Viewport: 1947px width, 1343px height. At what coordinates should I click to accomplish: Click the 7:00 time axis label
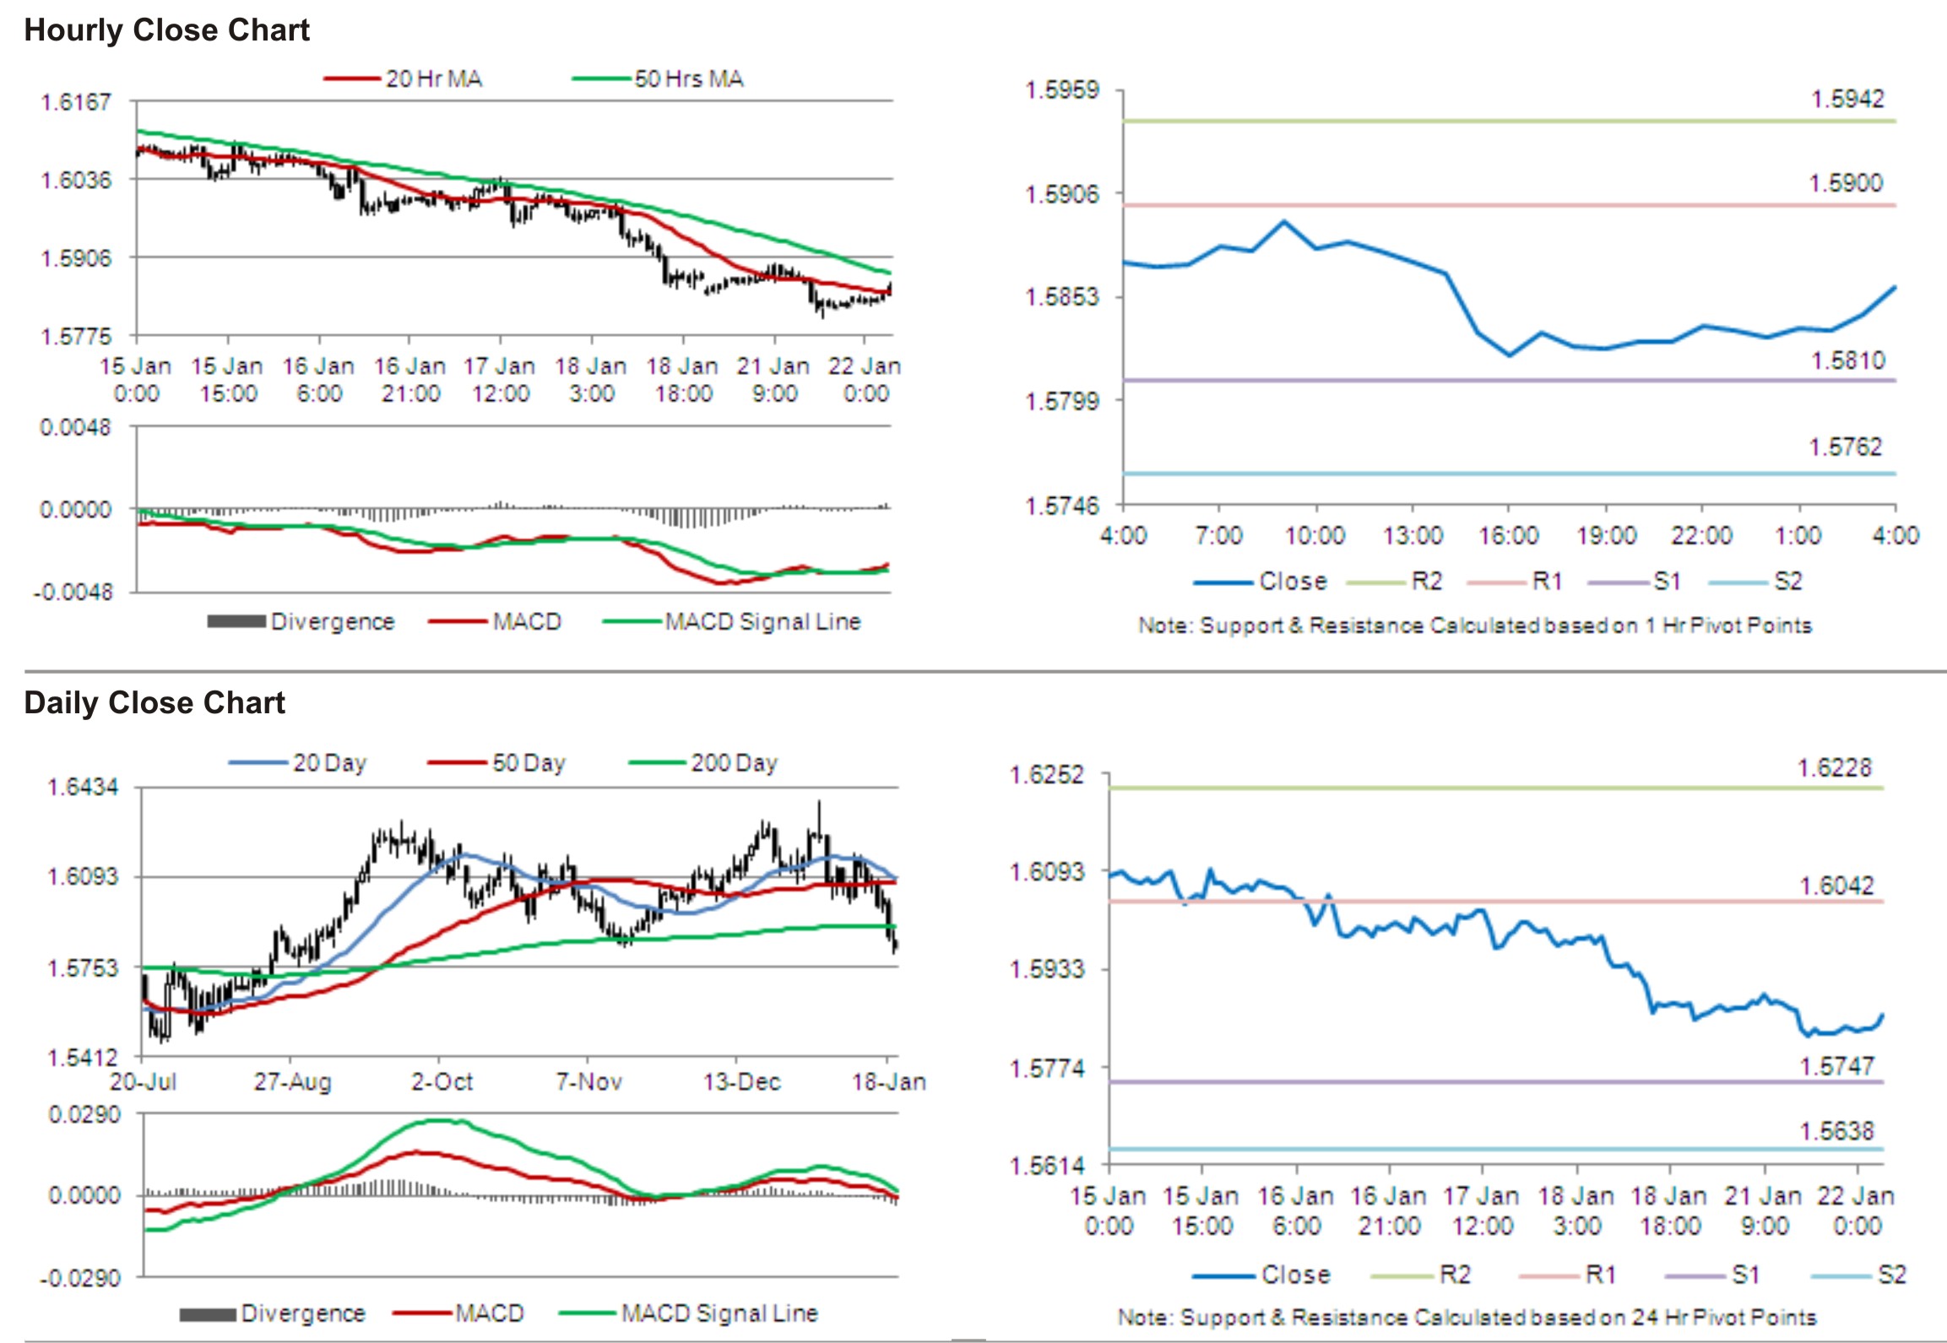click(x=1219, y=535)
